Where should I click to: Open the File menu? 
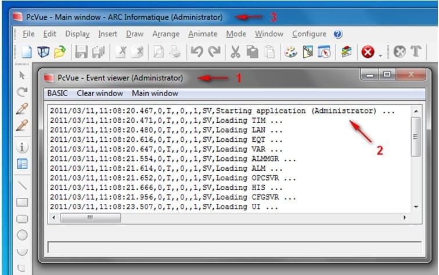28,34
